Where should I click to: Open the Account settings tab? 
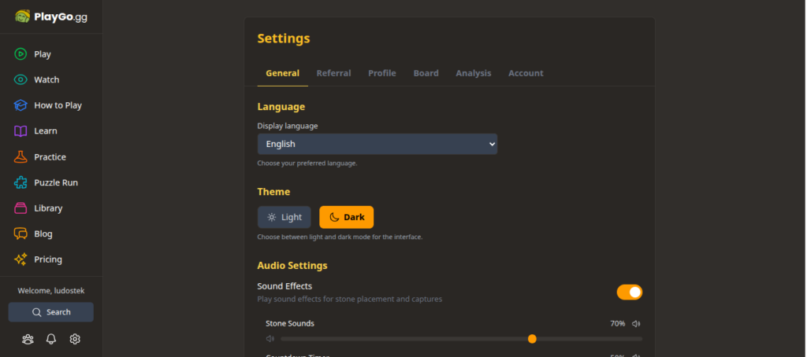(x=525, y=73)
